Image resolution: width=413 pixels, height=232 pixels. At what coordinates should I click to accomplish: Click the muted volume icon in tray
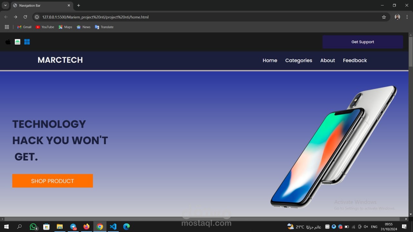coord(366,227)
